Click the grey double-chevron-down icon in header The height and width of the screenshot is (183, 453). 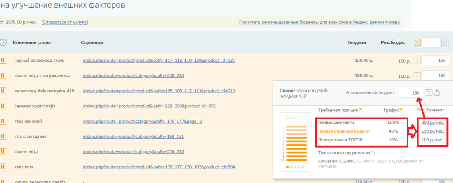click(x=445, y=42)
